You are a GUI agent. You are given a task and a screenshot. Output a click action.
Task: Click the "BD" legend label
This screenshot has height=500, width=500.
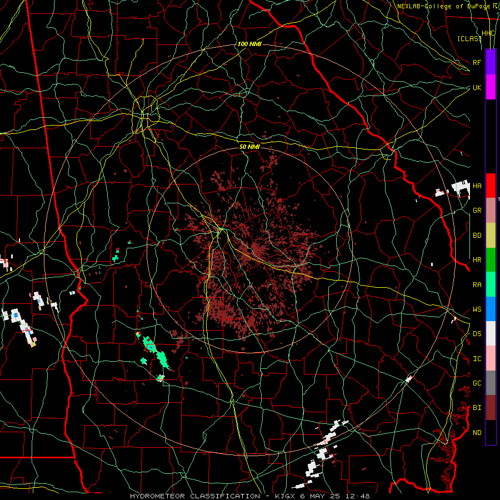477,236
